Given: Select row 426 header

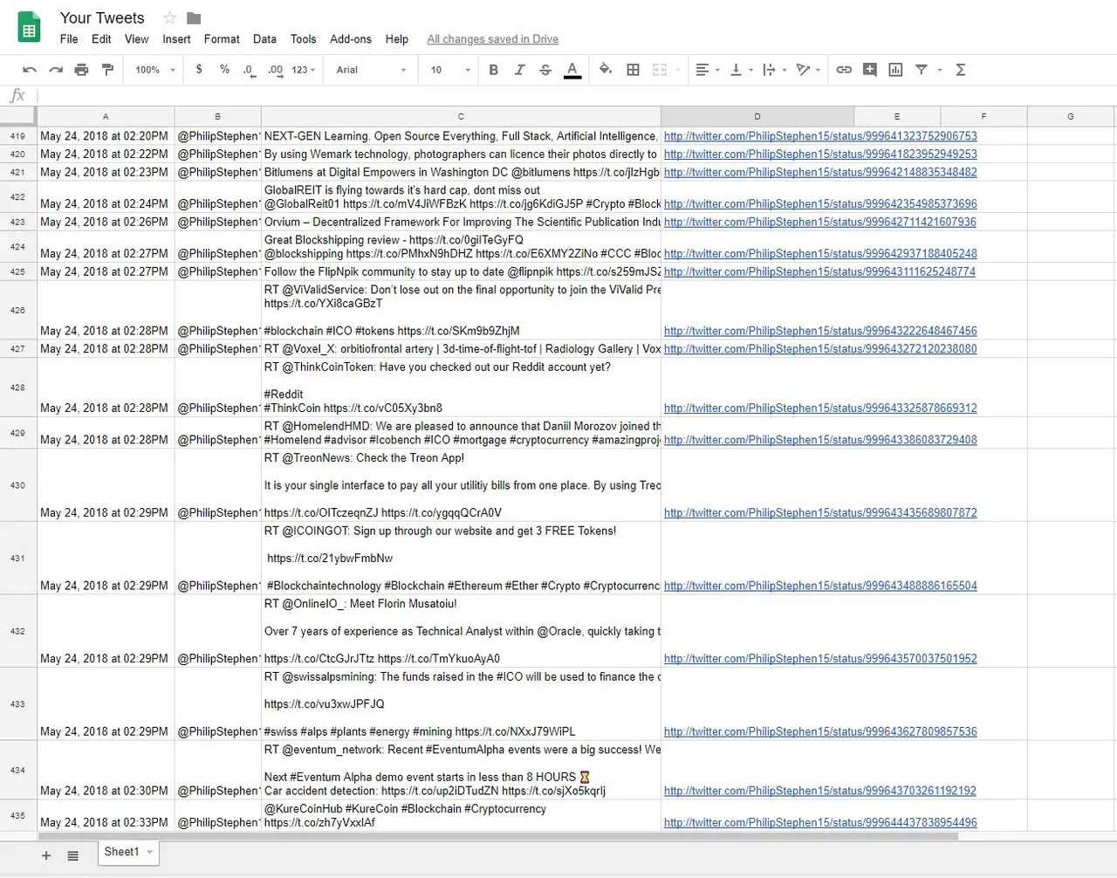Looking at the screenshot, I should click(x=17, y=310).
